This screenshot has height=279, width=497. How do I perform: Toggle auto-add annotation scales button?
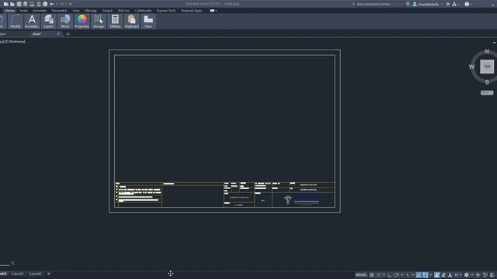point(443,275)
